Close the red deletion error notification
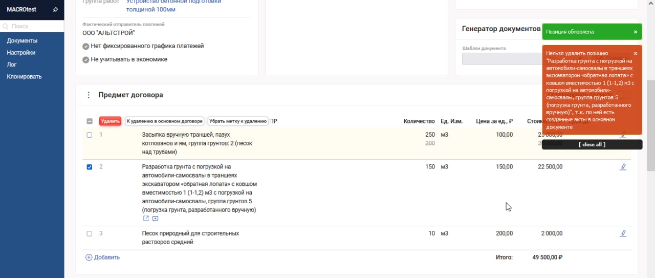Image resolution: width=655 pixels, height=278 pixels. (636, 53)
